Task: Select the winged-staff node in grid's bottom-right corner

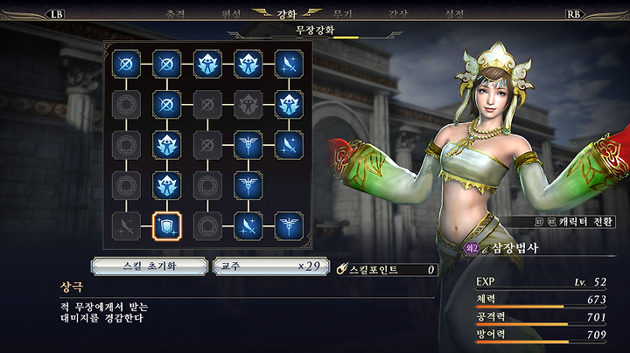Action: tap(289, 226)
